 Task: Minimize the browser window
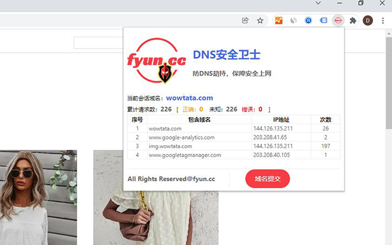point(339,3)
